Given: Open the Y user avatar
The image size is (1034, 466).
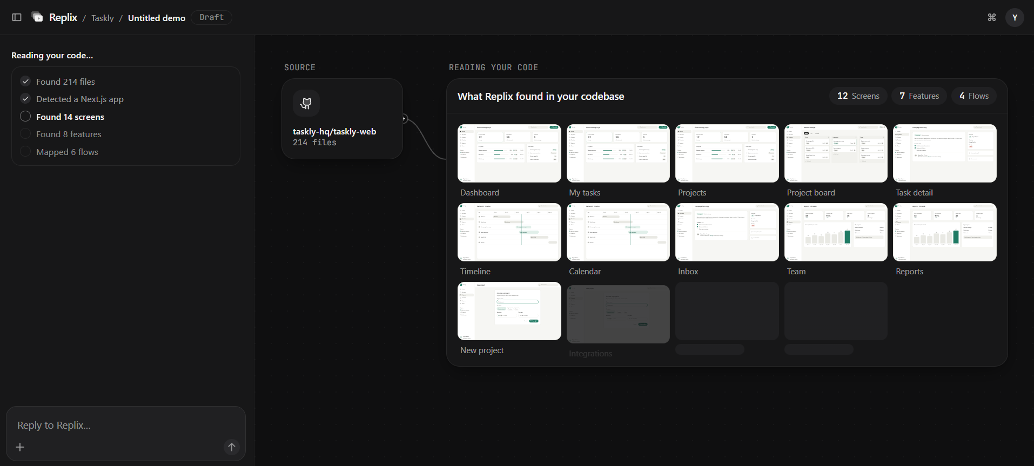Looking at the screenshot, I should tap(1015, 17).
